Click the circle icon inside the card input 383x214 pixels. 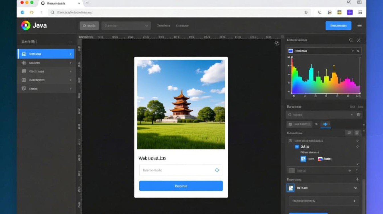coord(217,170)
